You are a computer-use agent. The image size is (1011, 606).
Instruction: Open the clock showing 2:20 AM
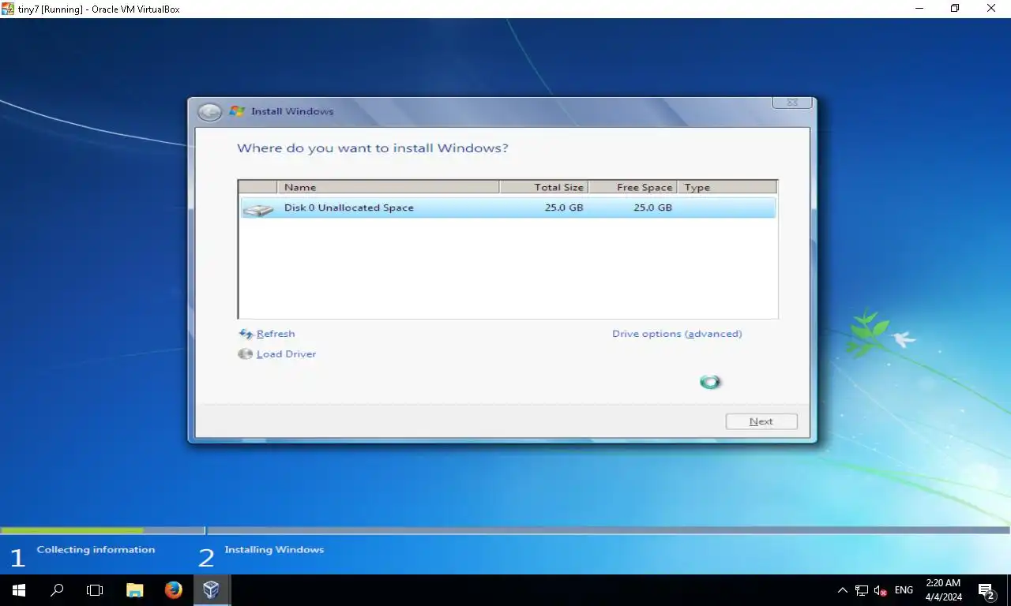pos(943,590)
